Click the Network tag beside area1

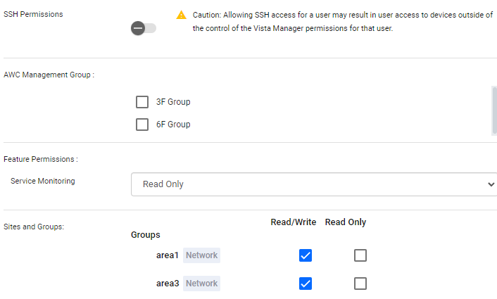click(202, 255)
